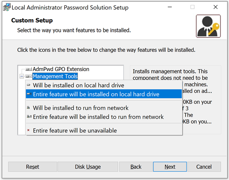The image size is (229, 180).
Task: Click the administrator key logo image
Action: pos(208,26)
